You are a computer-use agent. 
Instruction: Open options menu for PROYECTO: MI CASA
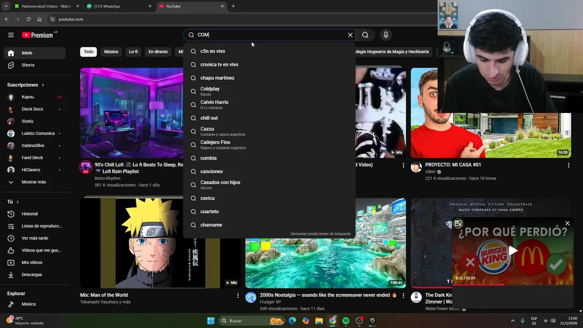(568, 165)
